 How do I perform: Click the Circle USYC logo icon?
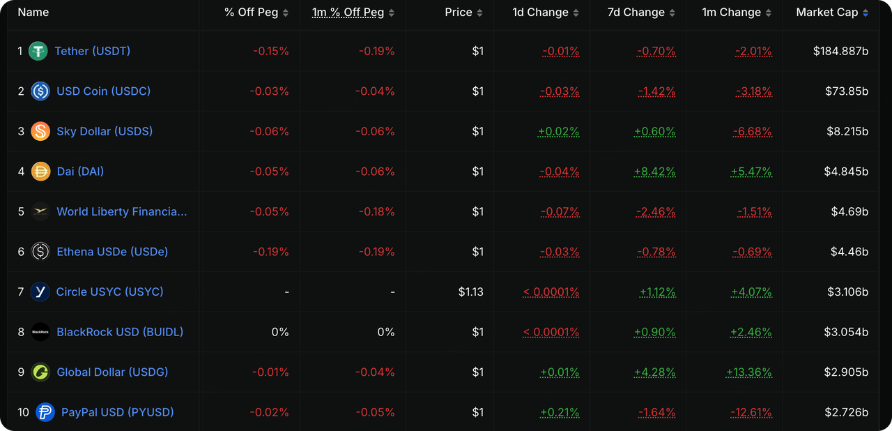point(40,292)
